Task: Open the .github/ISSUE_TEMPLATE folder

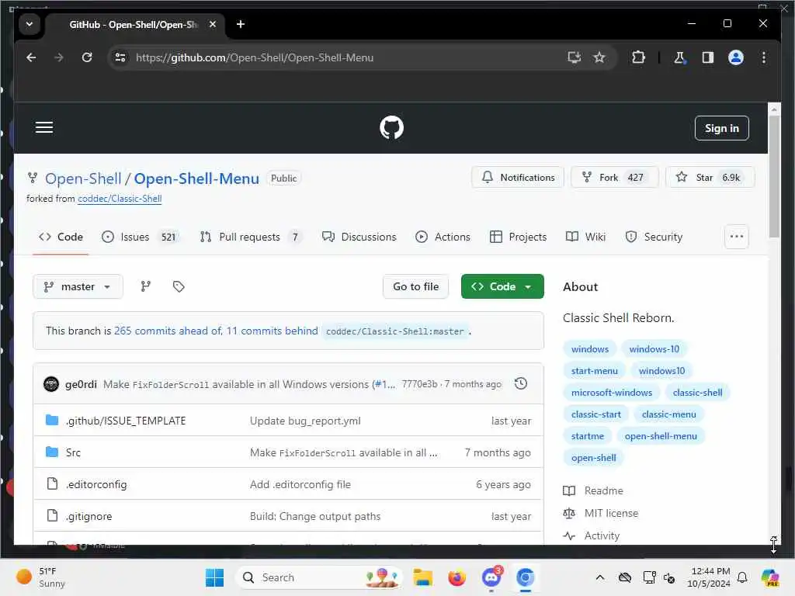Action: 126,421
